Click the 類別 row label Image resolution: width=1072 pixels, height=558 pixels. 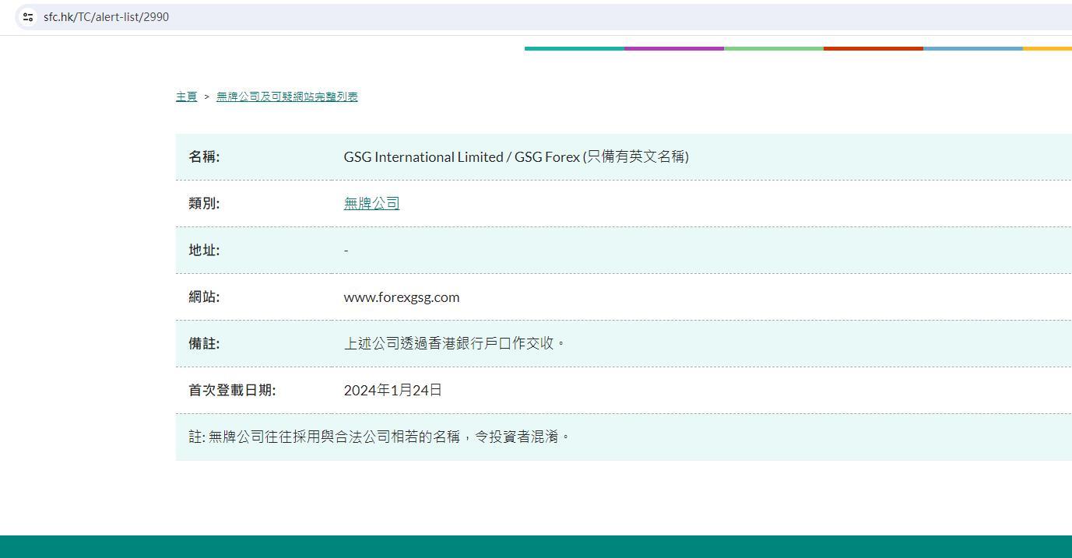pos(204,203)
